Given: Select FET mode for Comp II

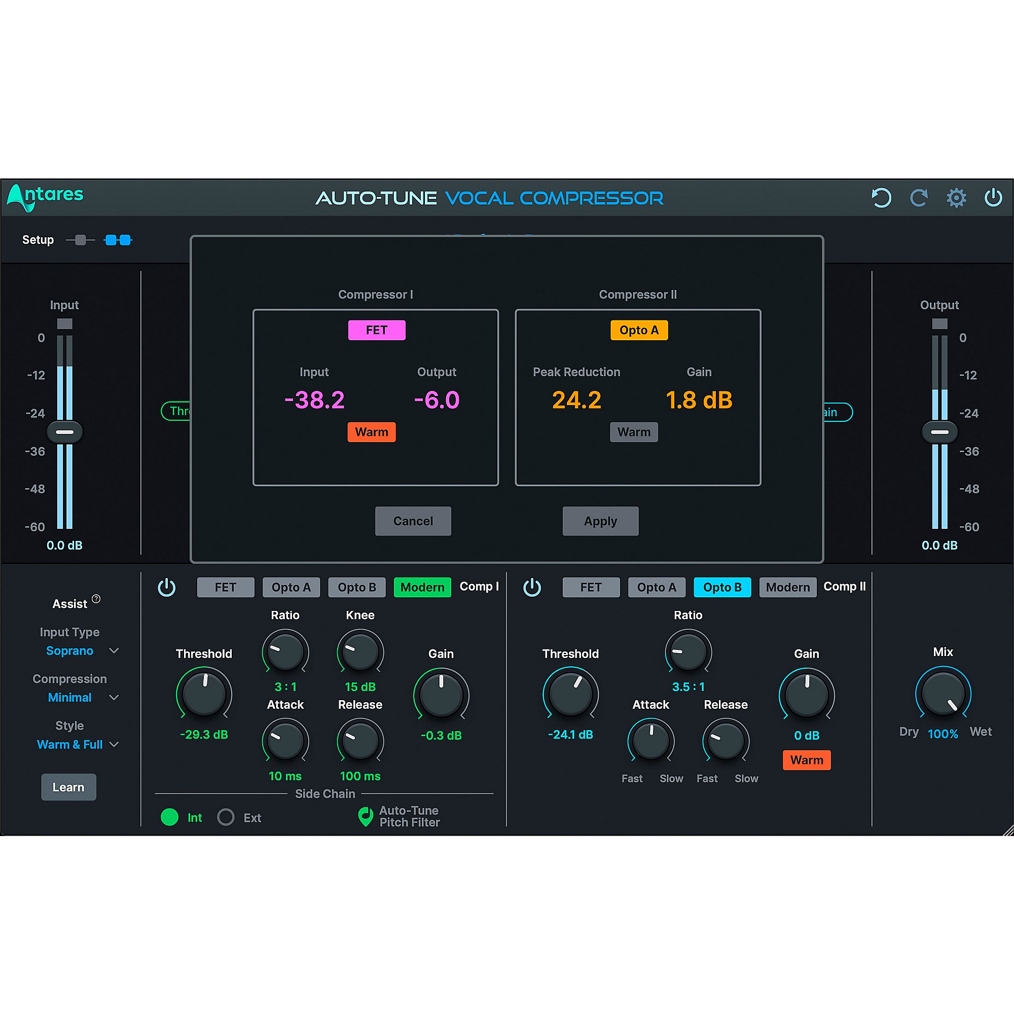Looking at the screenshot, I should [x=591, y=587].
